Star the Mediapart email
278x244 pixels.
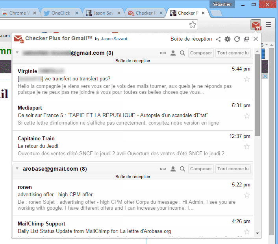pyautogui.click(x=247, y=116)
